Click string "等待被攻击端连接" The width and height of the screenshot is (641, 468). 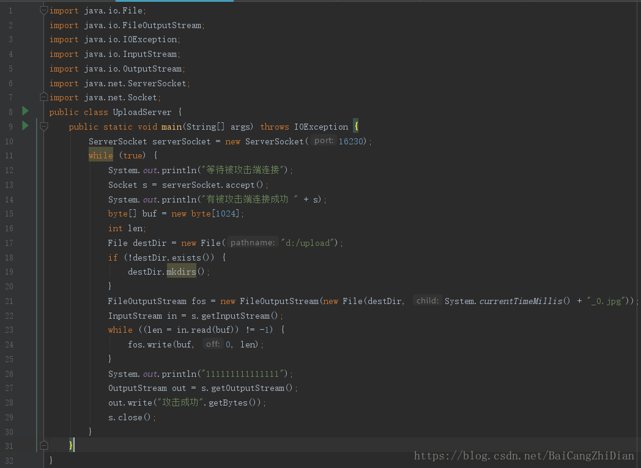(243, 170)
